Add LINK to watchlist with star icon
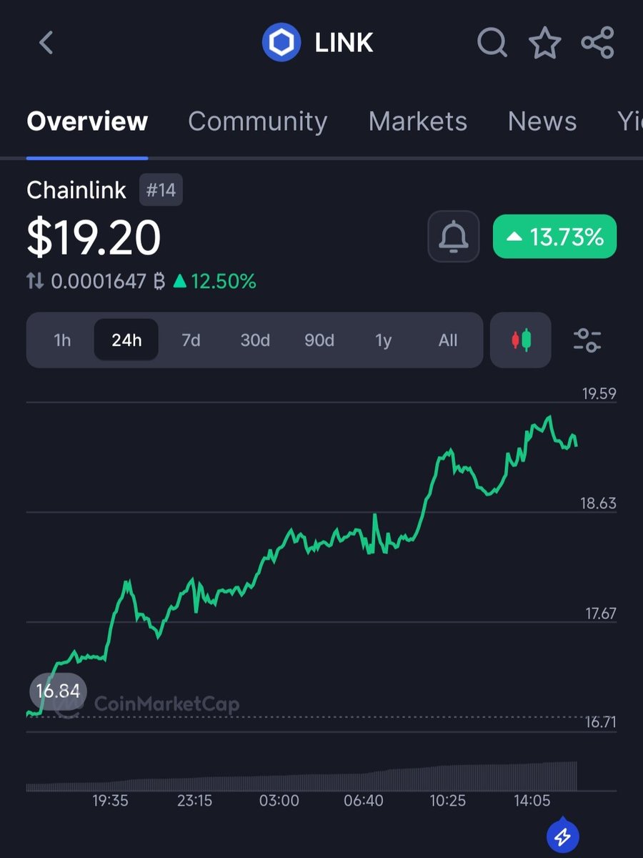The image size is (643, 858). [x=544, y=43]
